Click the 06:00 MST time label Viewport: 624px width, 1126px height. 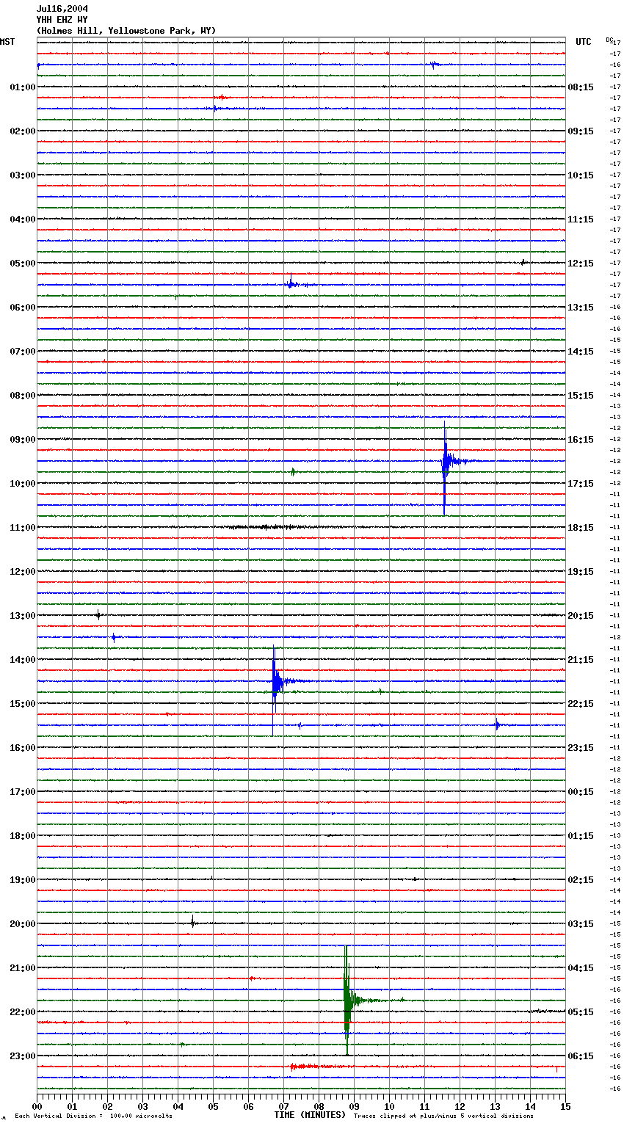[23, 308]
